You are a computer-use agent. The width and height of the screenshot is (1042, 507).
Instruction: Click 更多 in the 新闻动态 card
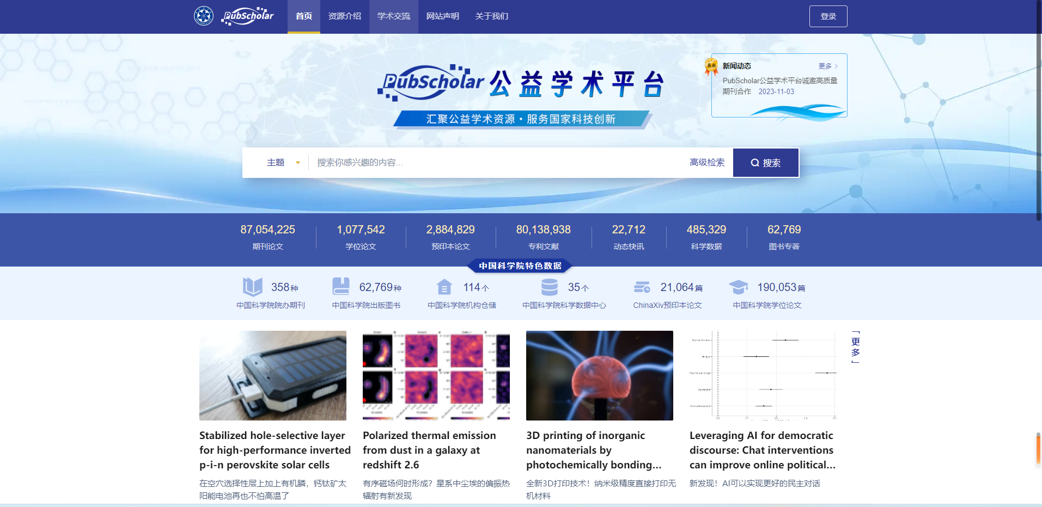(x=825, y=66)
